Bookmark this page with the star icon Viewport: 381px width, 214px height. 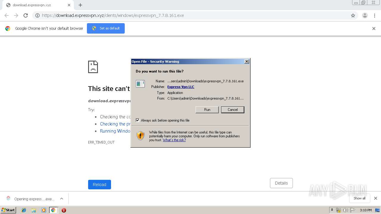(353, 15)
